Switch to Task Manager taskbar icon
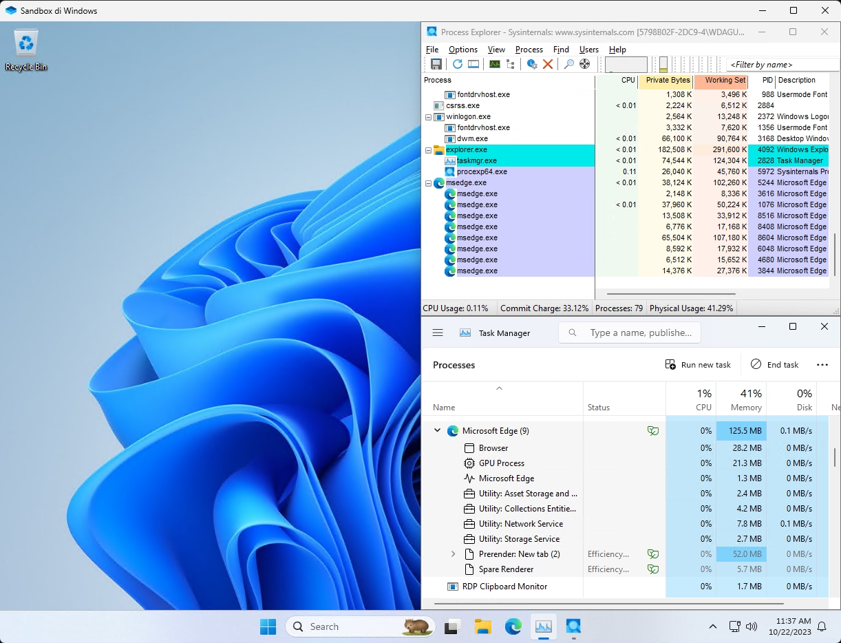 543,626
